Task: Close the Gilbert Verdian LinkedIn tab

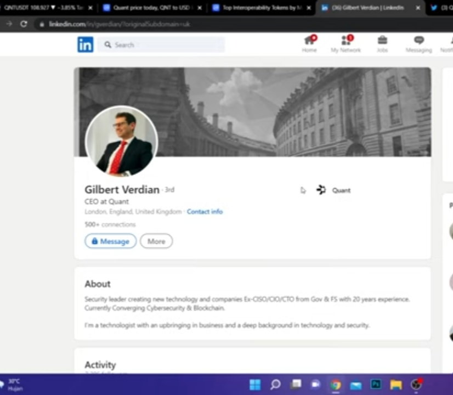Action: coord(418,8)
